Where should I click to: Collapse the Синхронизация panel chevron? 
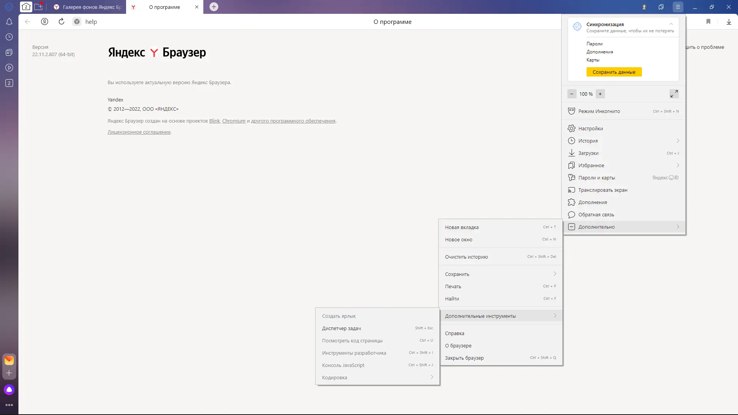coord(671,24)
